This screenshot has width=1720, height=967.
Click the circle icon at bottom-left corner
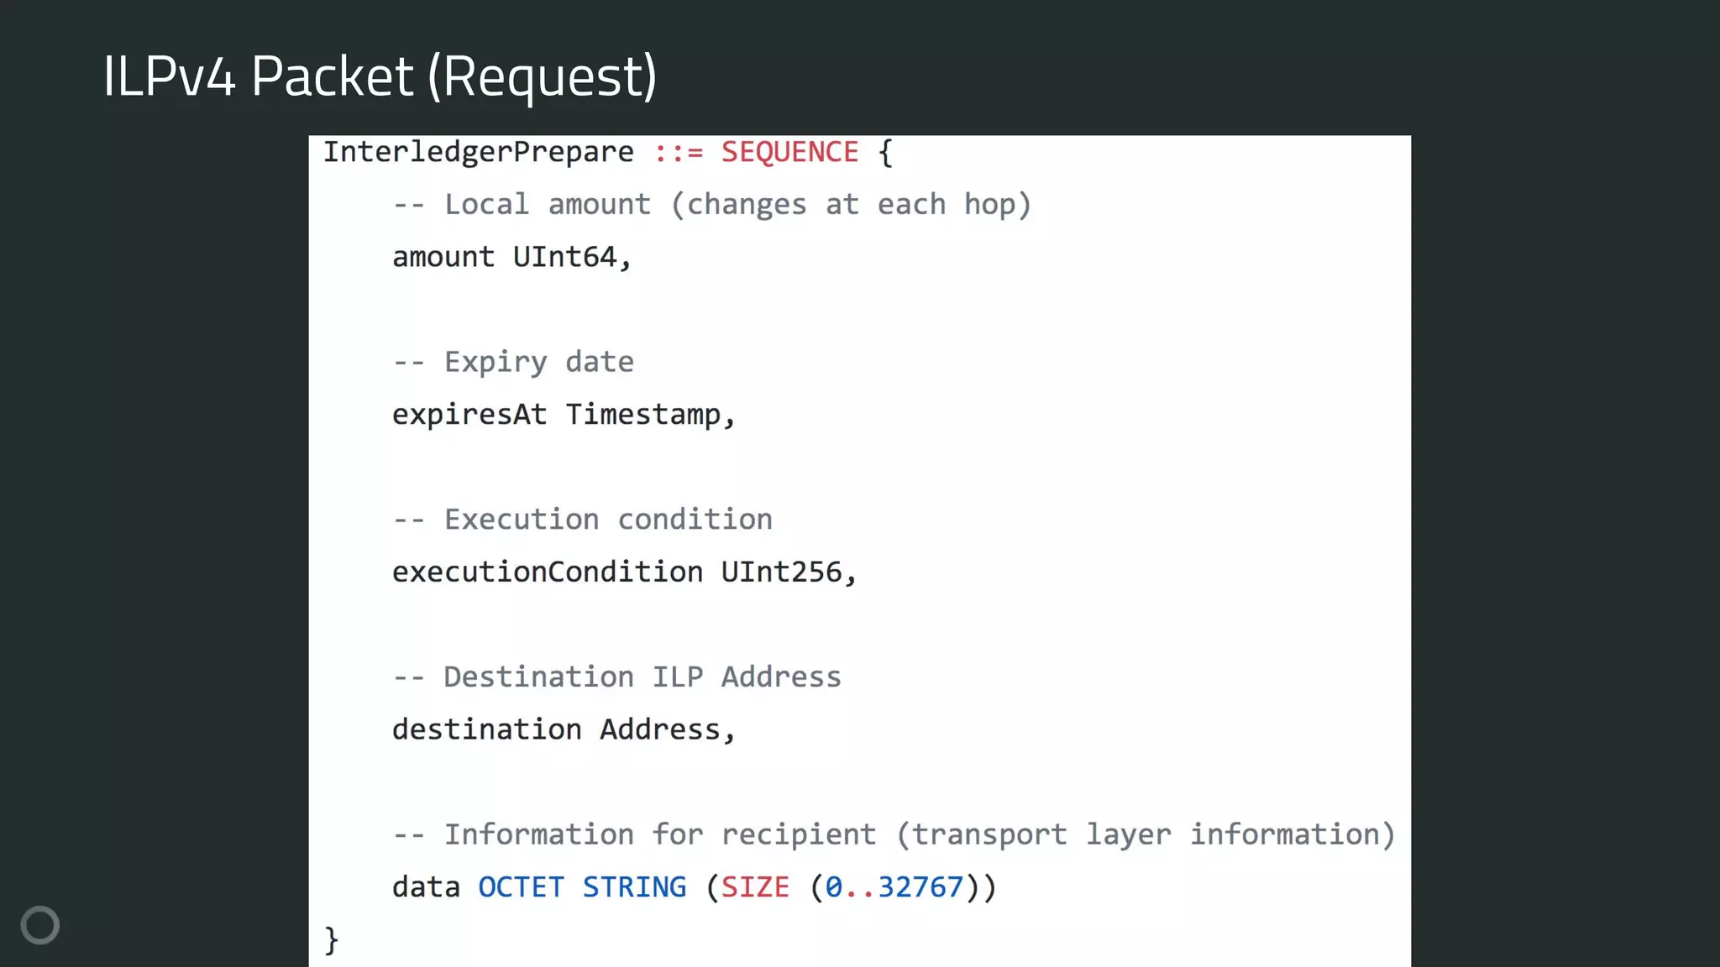pyautogui.click(x=39, y=925)
